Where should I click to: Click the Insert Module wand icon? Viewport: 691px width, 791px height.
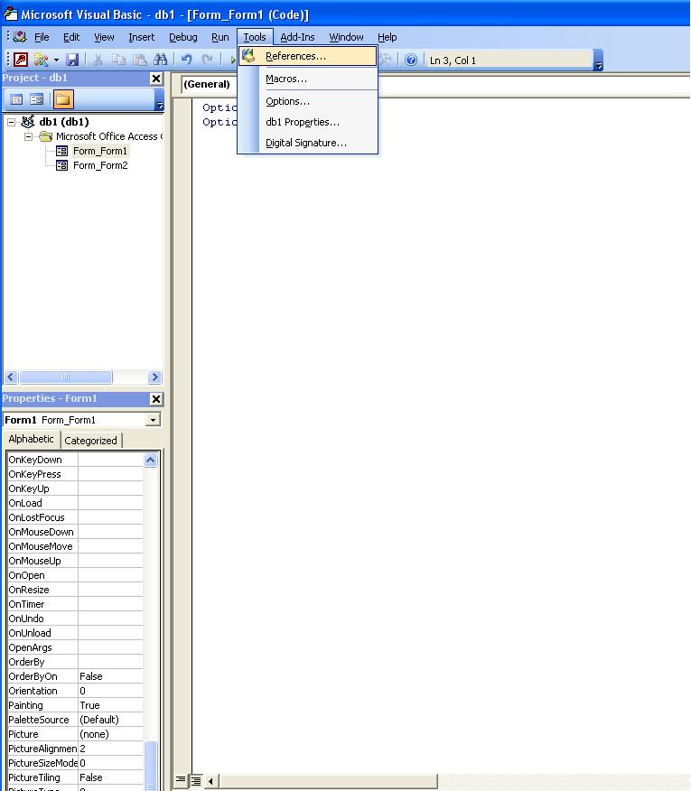coord(41,60)
